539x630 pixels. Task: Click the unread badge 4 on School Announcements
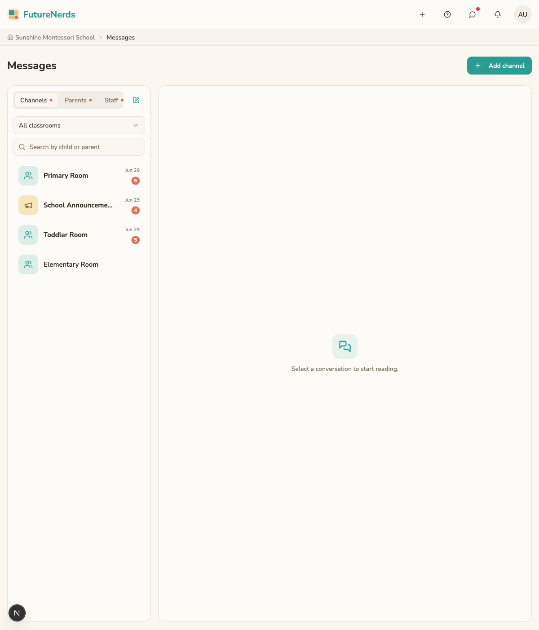(136, 211)
